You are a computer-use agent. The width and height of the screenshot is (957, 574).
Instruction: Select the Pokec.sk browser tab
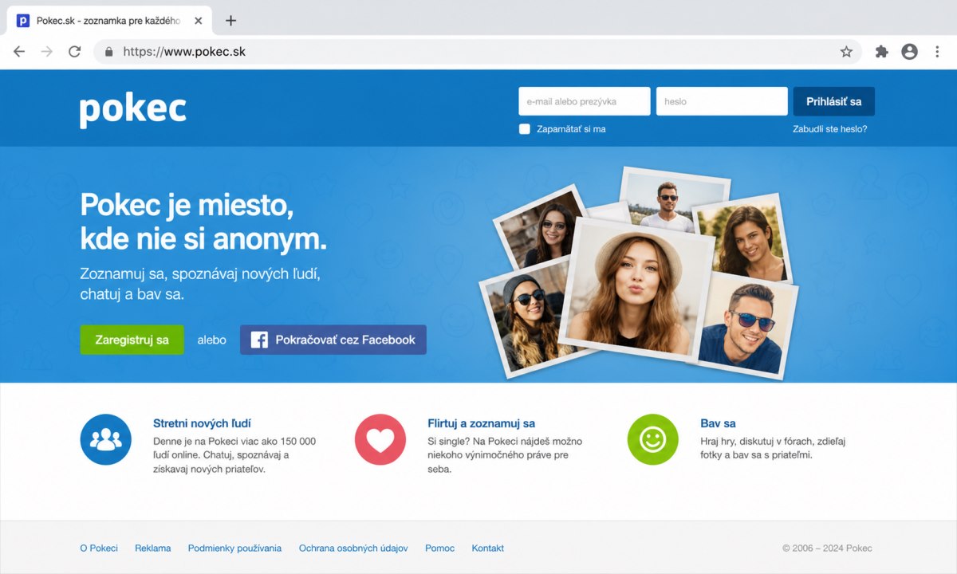[x=109, y=21]
